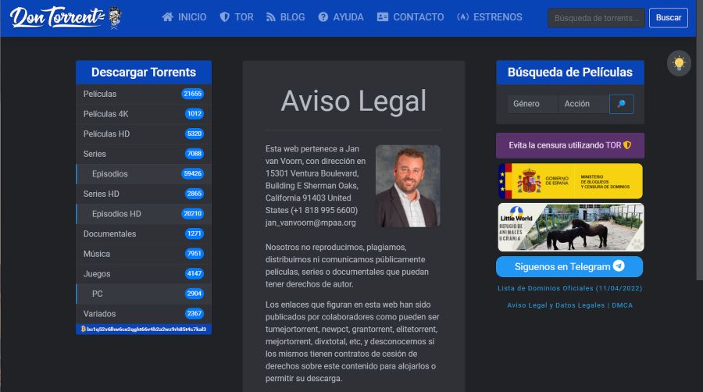The width and height of the screenshot is (703, 392).
Task: Click the RSS feed icon beside BLOG
Action: [x=271, y=17]
